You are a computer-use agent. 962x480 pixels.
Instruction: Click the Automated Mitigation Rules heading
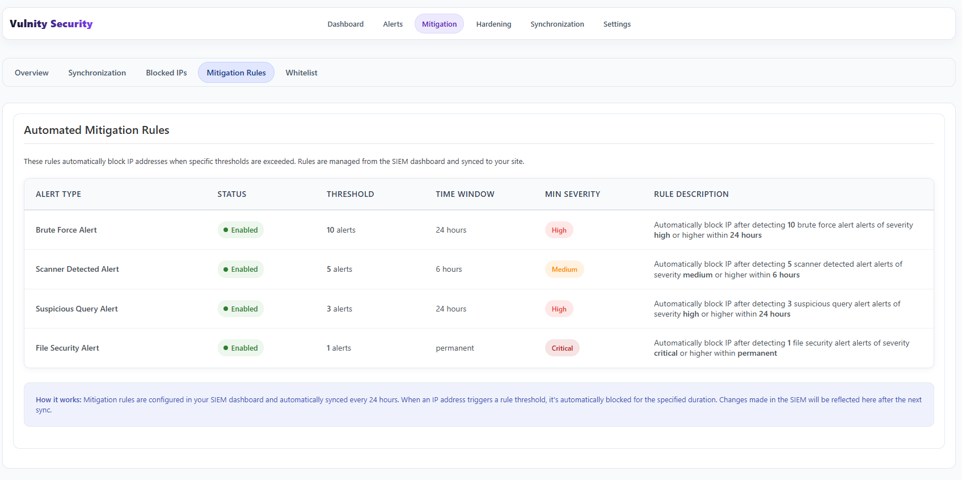click(96, 130)
